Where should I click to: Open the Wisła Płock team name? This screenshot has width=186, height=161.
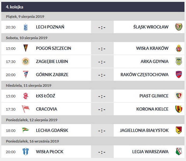50,152
